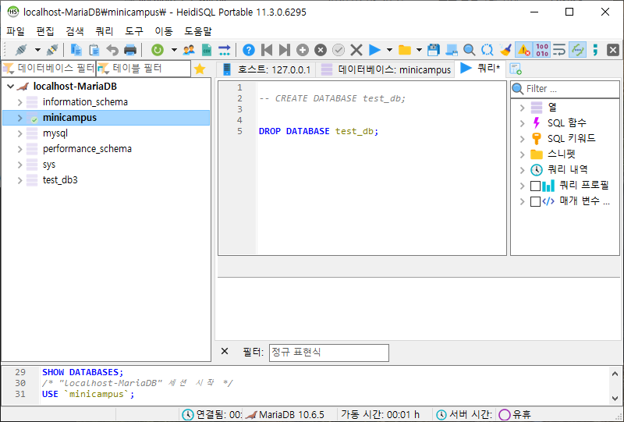The width and height of the screenshot is (624, 422).
Task: Switch to the 호스트: 127.0.0.1 tab
Action: tap(266, 69)
